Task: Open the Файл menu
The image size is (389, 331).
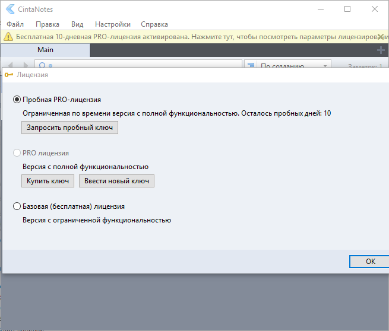Action: click(x=15, y=24)
